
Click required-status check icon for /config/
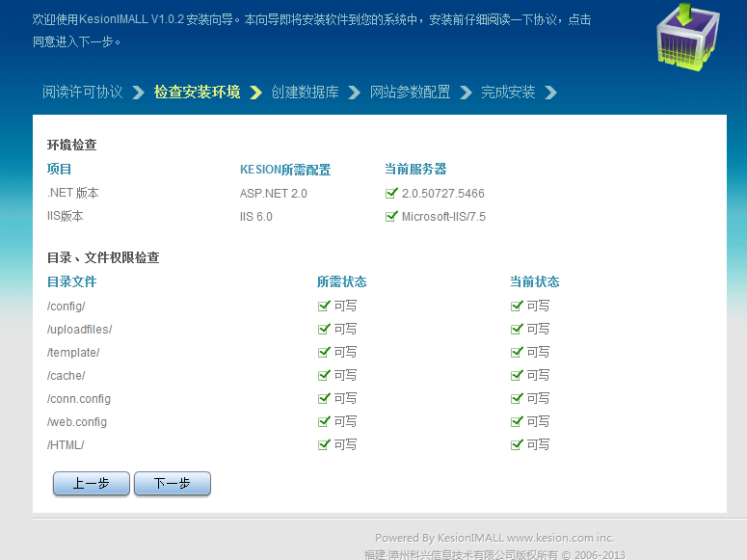(324, 306)
